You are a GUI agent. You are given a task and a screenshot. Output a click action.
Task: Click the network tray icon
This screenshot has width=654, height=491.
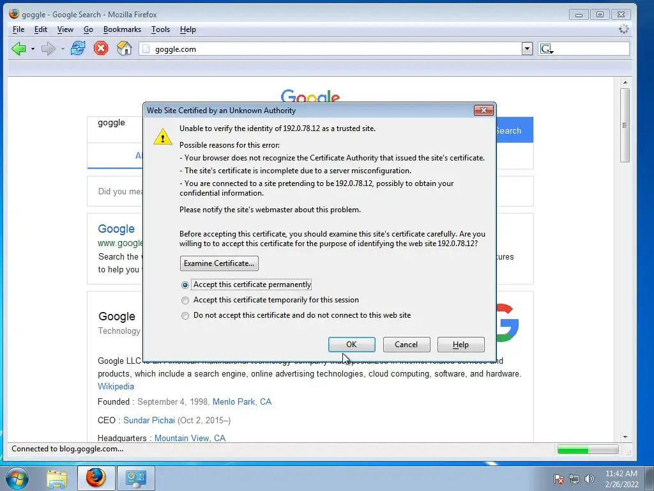(x=574, y=478)
